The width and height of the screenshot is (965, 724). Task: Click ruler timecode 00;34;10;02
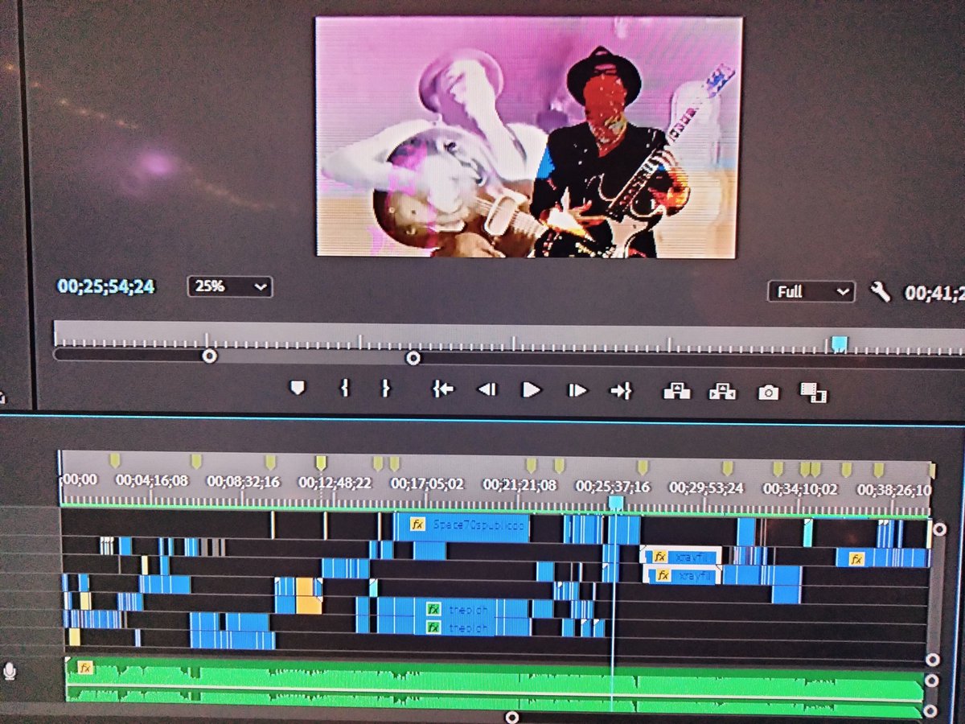click(800, 488)
